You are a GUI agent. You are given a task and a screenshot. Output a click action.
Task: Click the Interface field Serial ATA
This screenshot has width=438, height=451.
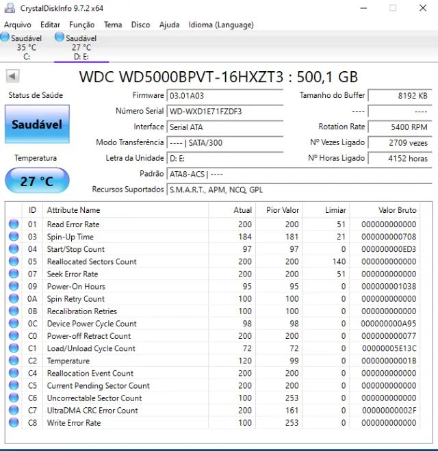tap(225, 127)
